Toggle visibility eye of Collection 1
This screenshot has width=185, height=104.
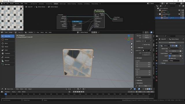[181, 10]
